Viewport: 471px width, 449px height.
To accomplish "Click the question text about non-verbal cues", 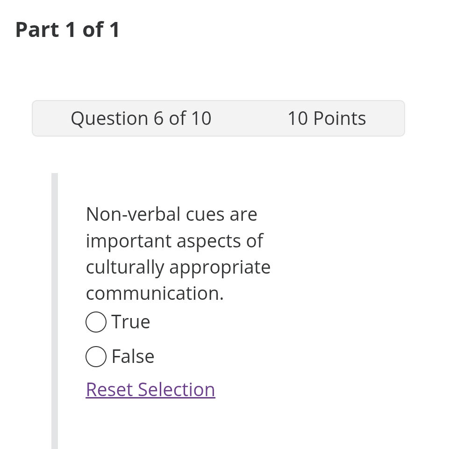I will tap(178, 253).
